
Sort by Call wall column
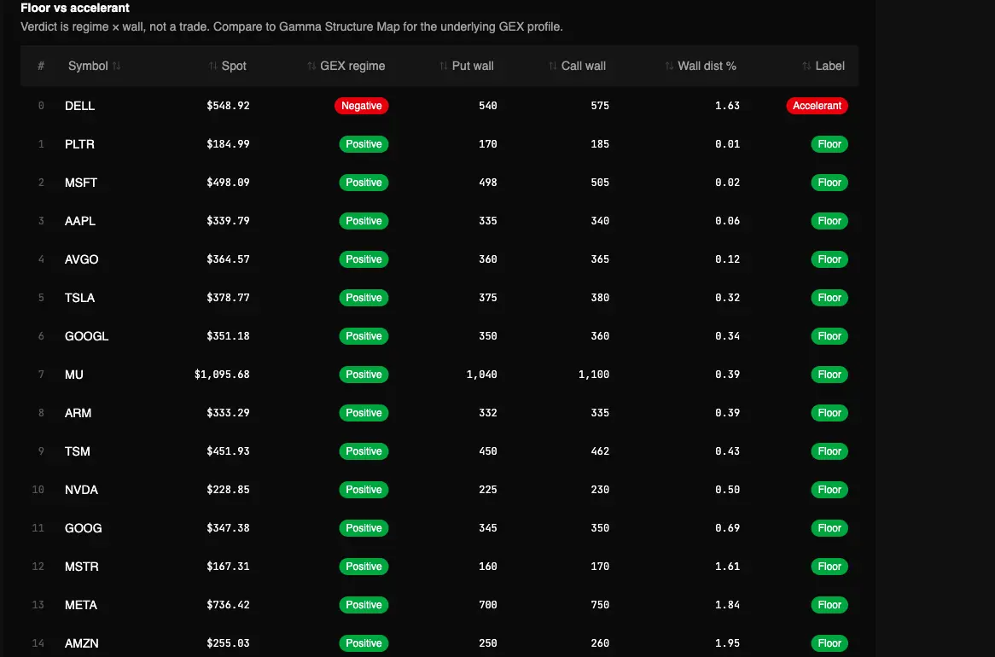pos(577,66)
